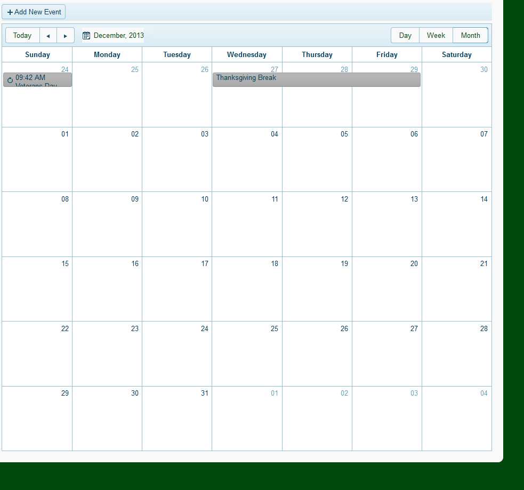524x490 pixels.
Task: Open the Thanksgiving Break event
Action: pos(317,80)
